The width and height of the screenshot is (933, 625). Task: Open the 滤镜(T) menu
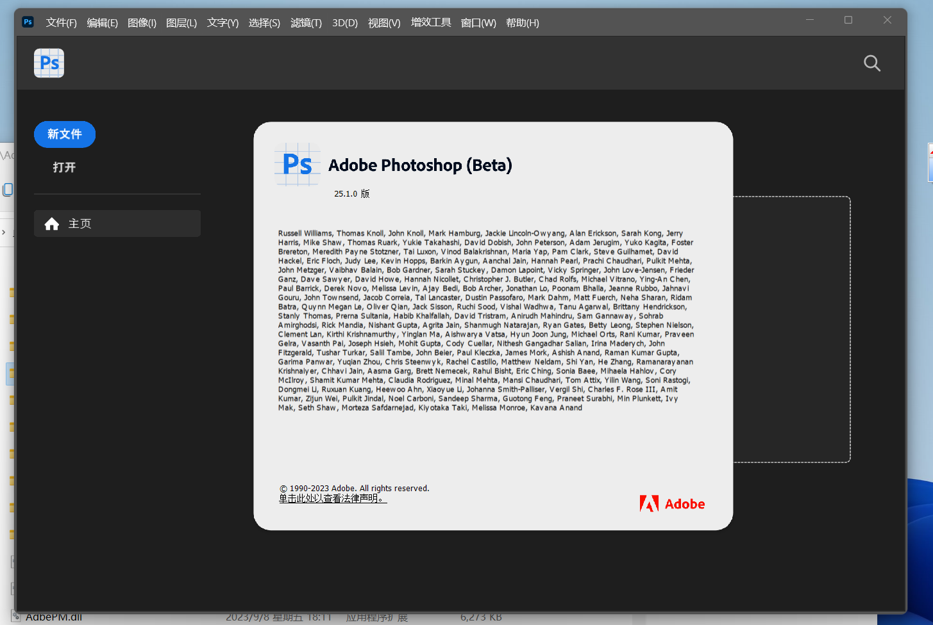(306, 22)
